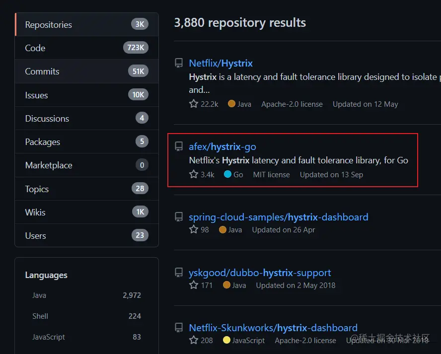Click the "3,880 repository results" heading
This screenshot has height=354, width=441.
(240, 23)
